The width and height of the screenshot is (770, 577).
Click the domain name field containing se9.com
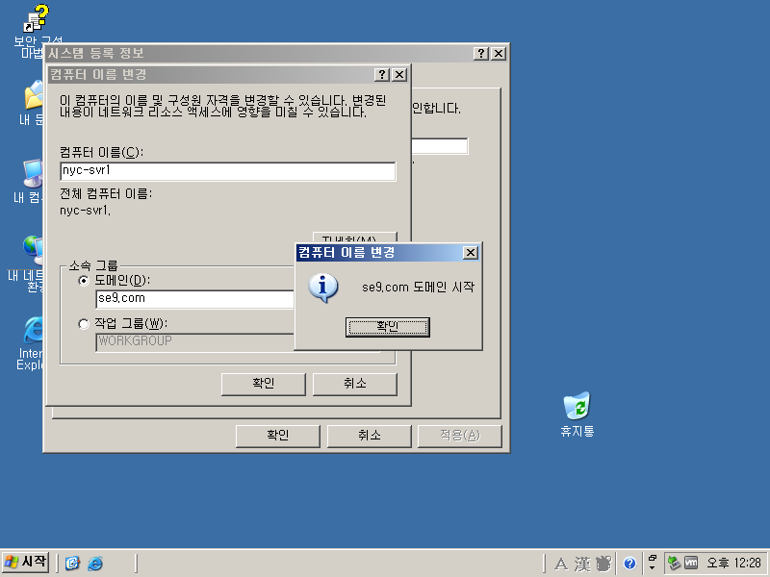194,299
